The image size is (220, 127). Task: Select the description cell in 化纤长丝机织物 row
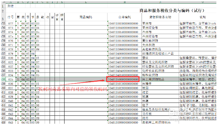click(x=198, y=71)
